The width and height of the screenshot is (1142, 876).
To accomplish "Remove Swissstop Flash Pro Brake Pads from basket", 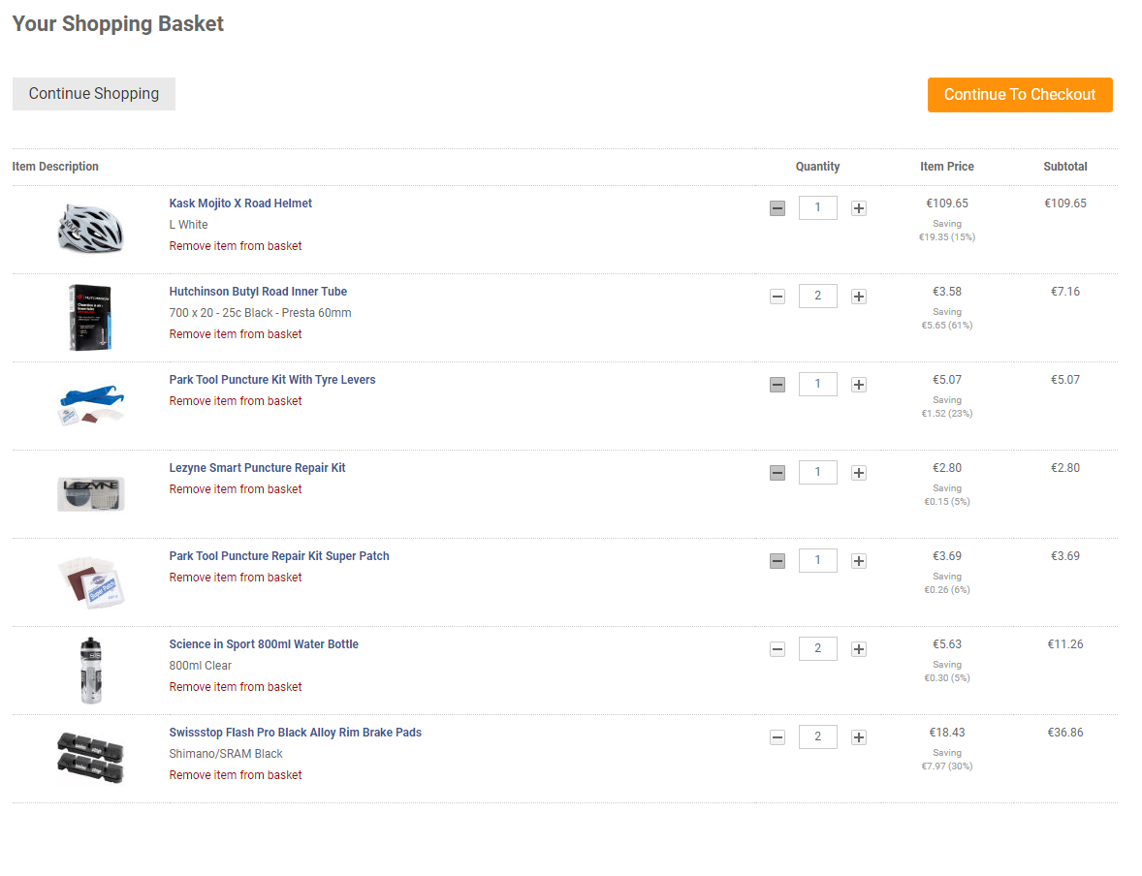I will click(236, 775).
